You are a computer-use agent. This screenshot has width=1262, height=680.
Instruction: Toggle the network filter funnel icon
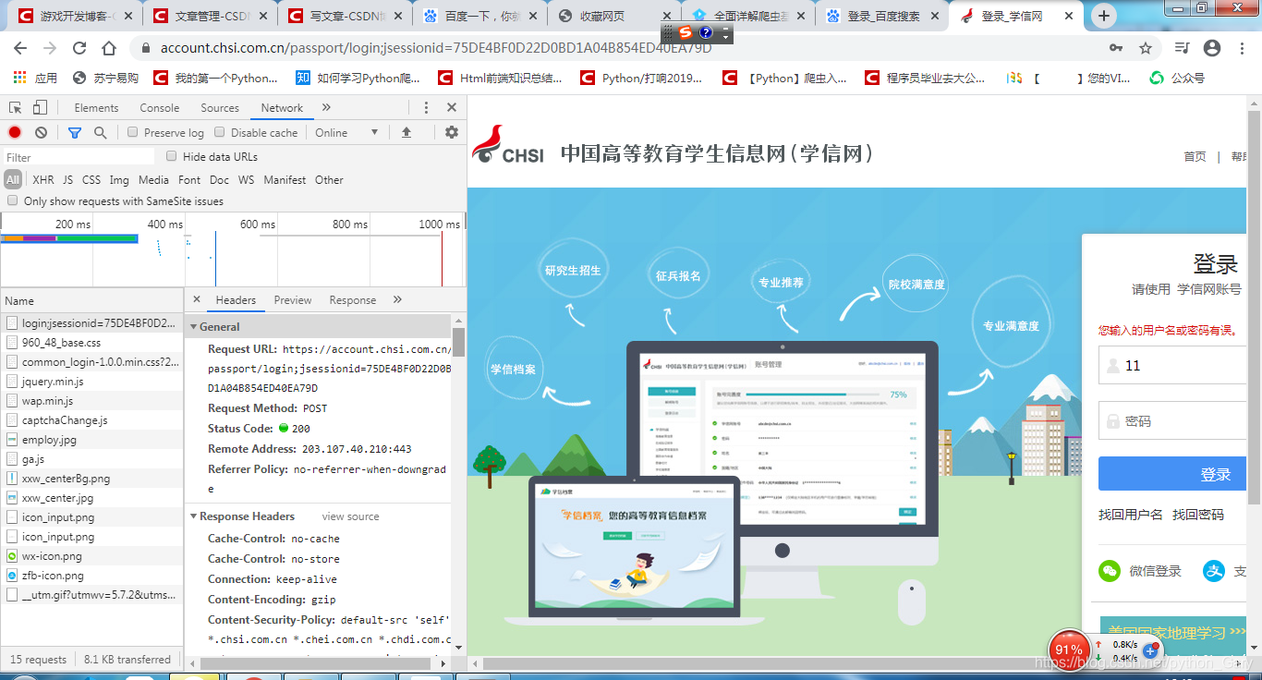coord(76,132)
